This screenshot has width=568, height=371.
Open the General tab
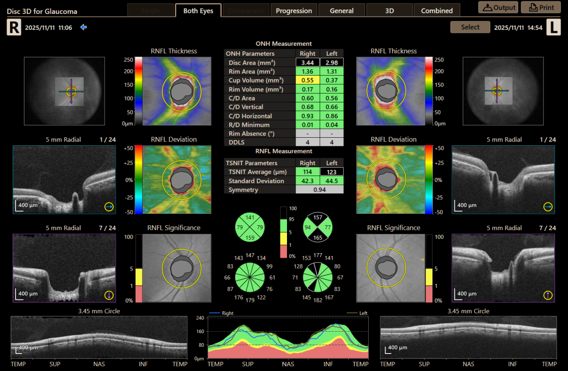341,9
